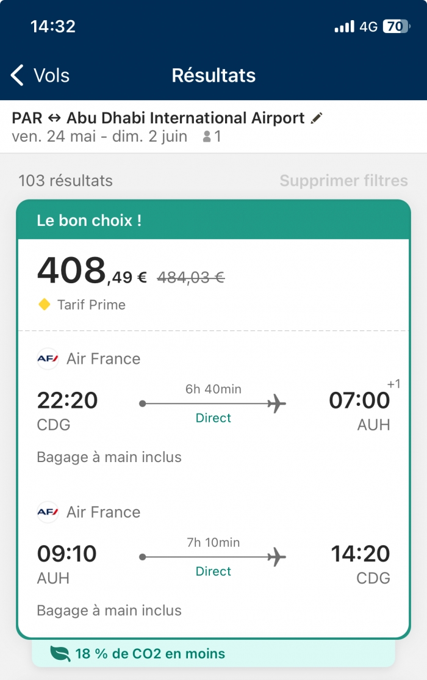The height and width of the screenshot is (680, 427).
Task: Click Supprimer filtres link
Action: pos(344,181)
